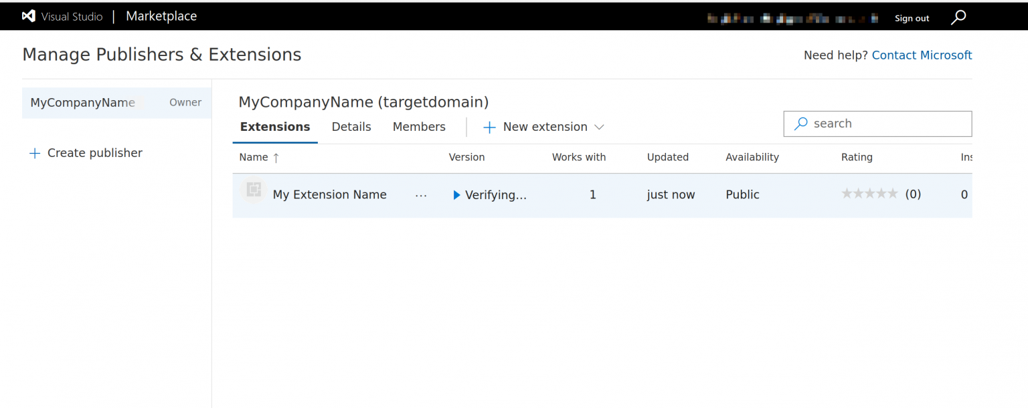
Task: Click the Visual Studio logo icon
Action: [x=27, y=16]
